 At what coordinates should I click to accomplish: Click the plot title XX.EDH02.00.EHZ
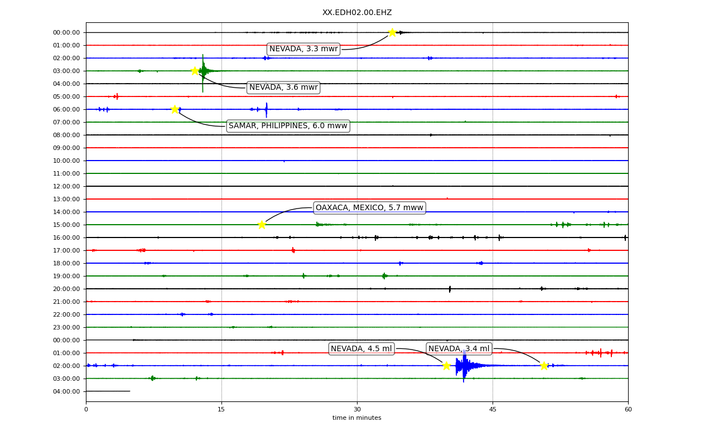(x=357, y=13)
